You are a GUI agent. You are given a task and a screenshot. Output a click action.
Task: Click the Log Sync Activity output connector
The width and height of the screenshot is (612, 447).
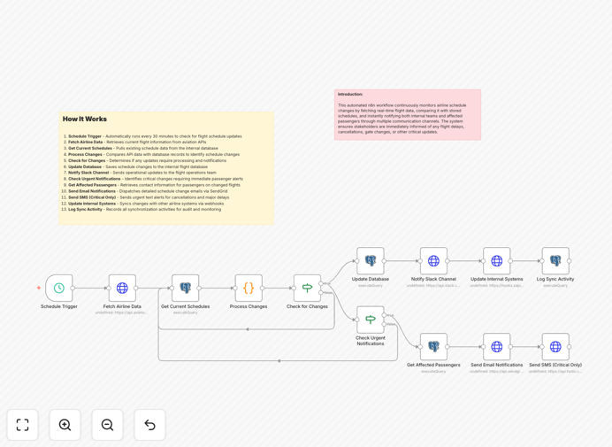[x=569, y=260]
